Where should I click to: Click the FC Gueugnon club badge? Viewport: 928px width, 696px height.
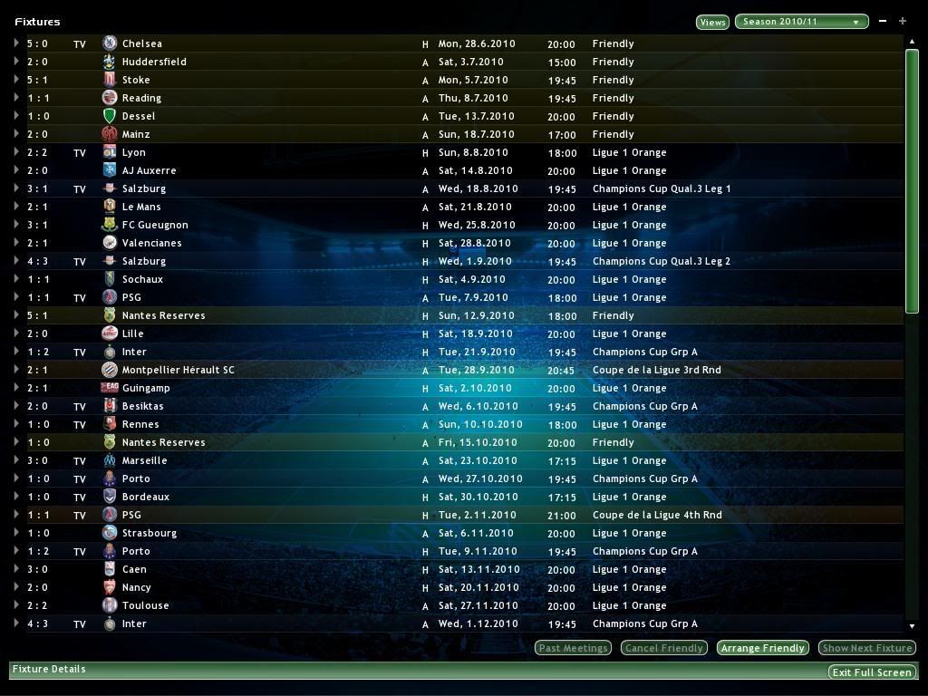pyautogui.click(x=110, y=225)
